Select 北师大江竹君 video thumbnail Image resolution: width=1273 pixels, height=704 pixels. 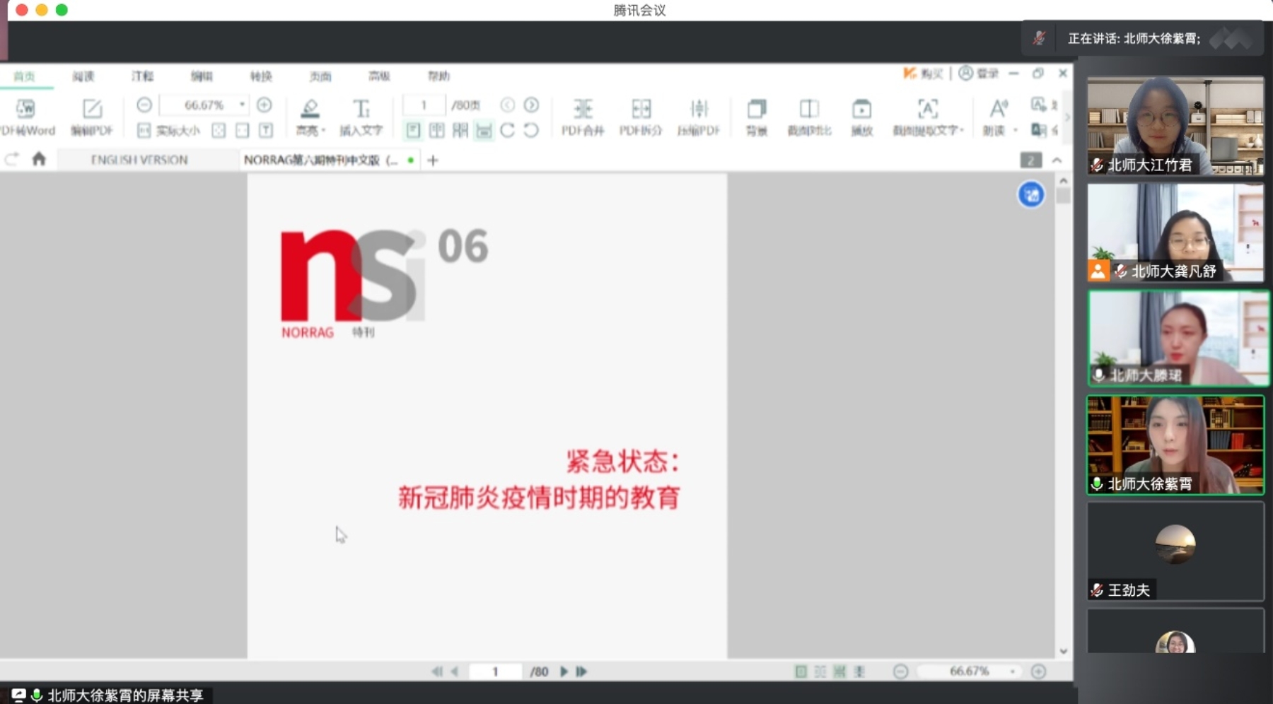pos(1175,126)
